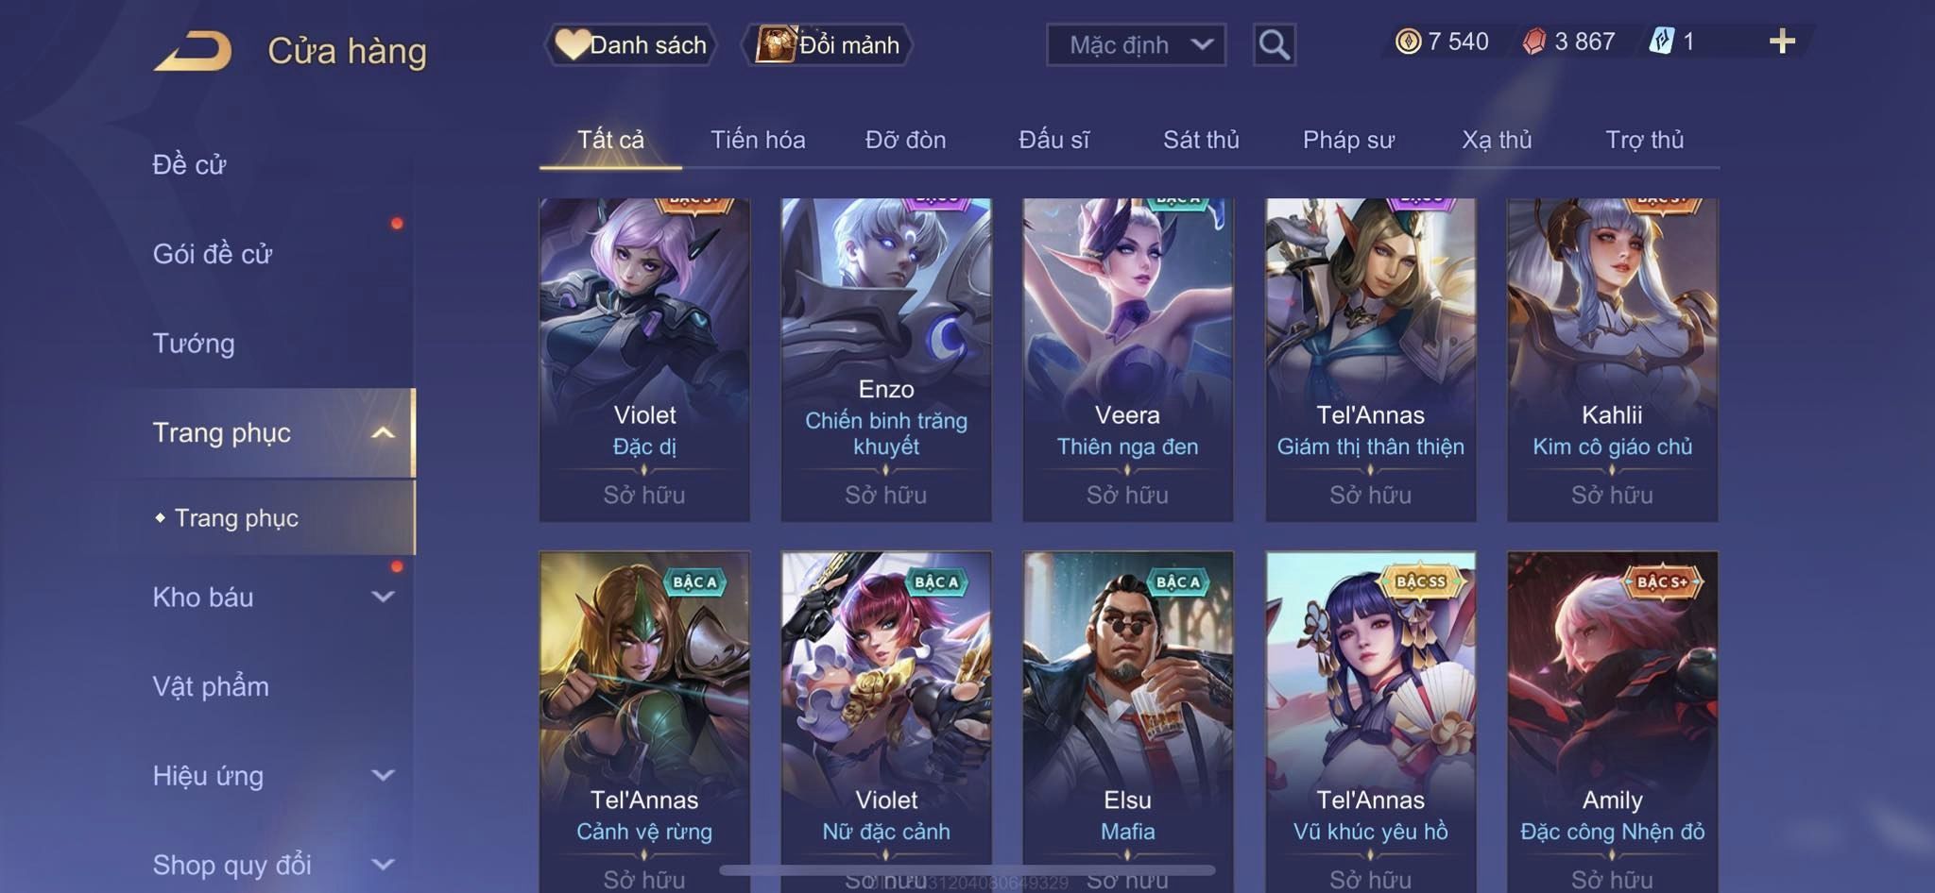Expand the Shop quy đổi section

tap(383, 864)
